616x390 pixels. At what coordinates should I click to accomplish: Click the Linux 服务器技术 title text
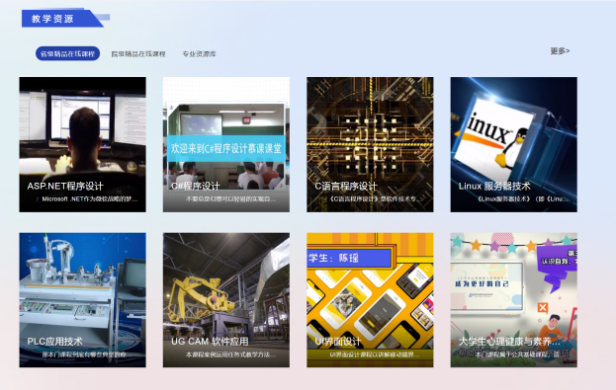pyautogui.click(x=494, y=186)
